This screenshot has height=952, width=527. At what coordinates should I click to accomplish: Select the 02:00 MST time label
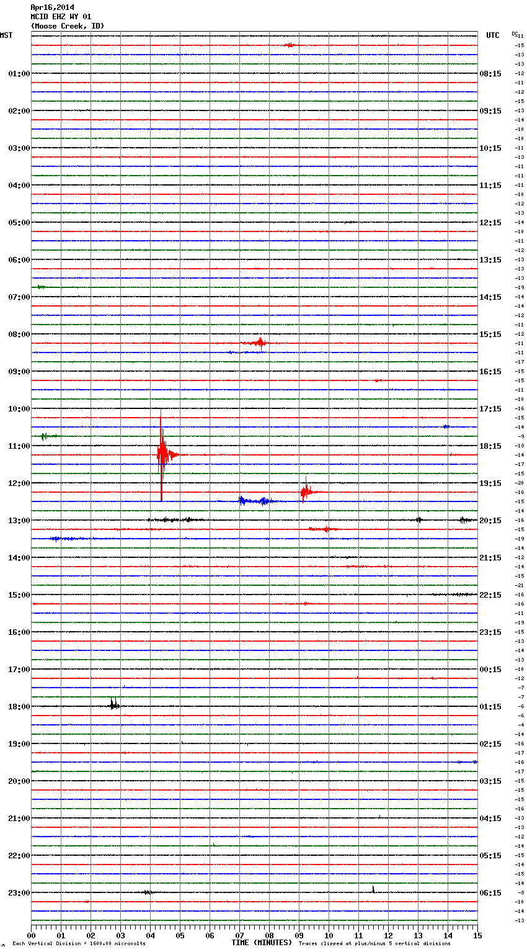point(19,111)
